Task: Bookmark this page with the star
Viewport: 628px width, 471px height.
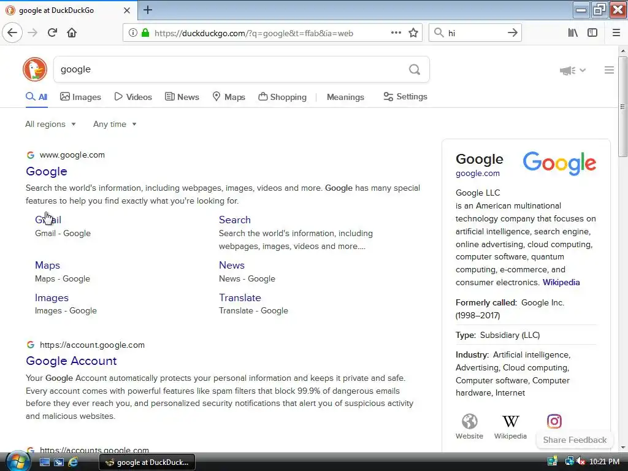Action: [413, 33]
